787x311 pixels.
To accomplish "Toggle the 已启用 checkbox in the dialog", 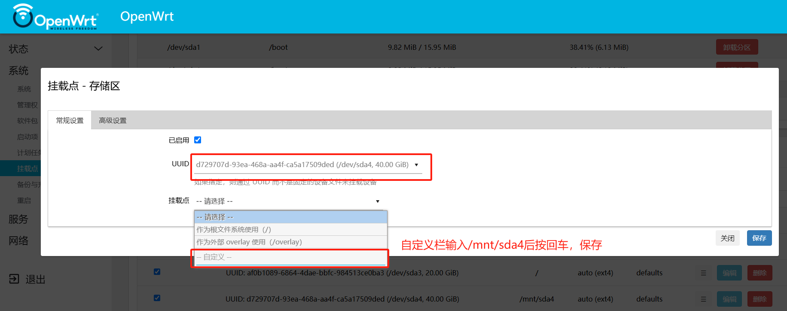I will (x=198, y=140).
